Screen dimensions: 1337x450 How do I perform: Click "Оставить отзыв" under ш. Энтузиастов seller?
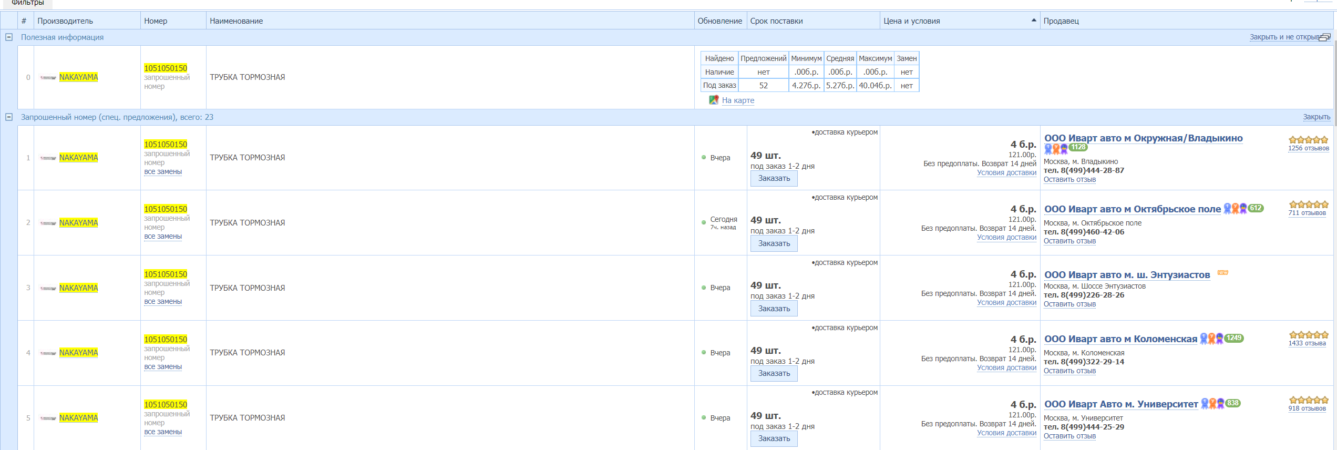click(x=1069, y=304)
